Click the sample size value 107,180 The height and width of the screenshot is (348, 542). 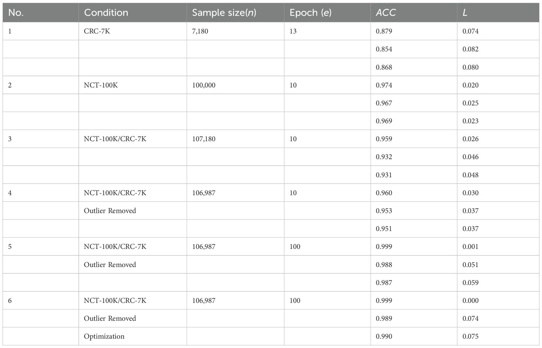[204, 139]
